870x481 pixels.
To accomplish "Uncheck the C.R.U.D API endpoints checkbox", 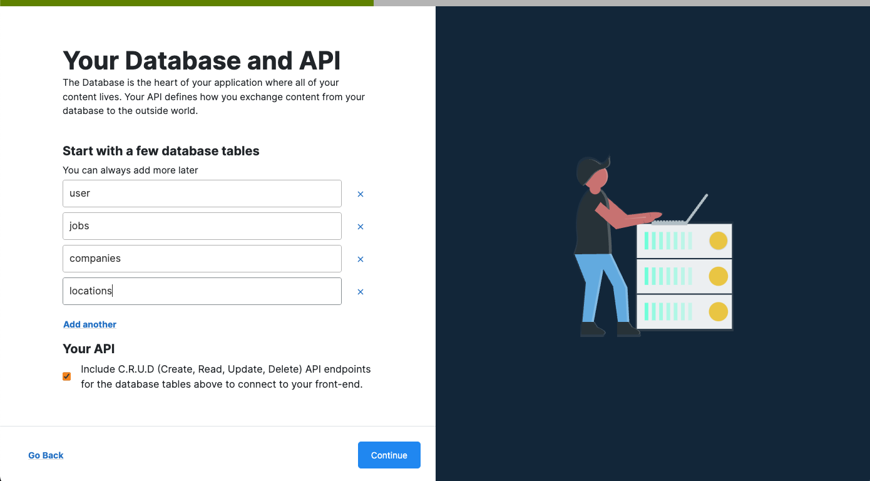I will (x=67, y=376).
